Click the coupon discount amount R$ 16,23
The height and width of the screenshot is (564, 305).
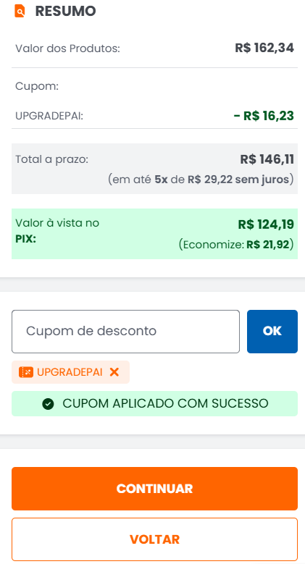coord(264,116)
